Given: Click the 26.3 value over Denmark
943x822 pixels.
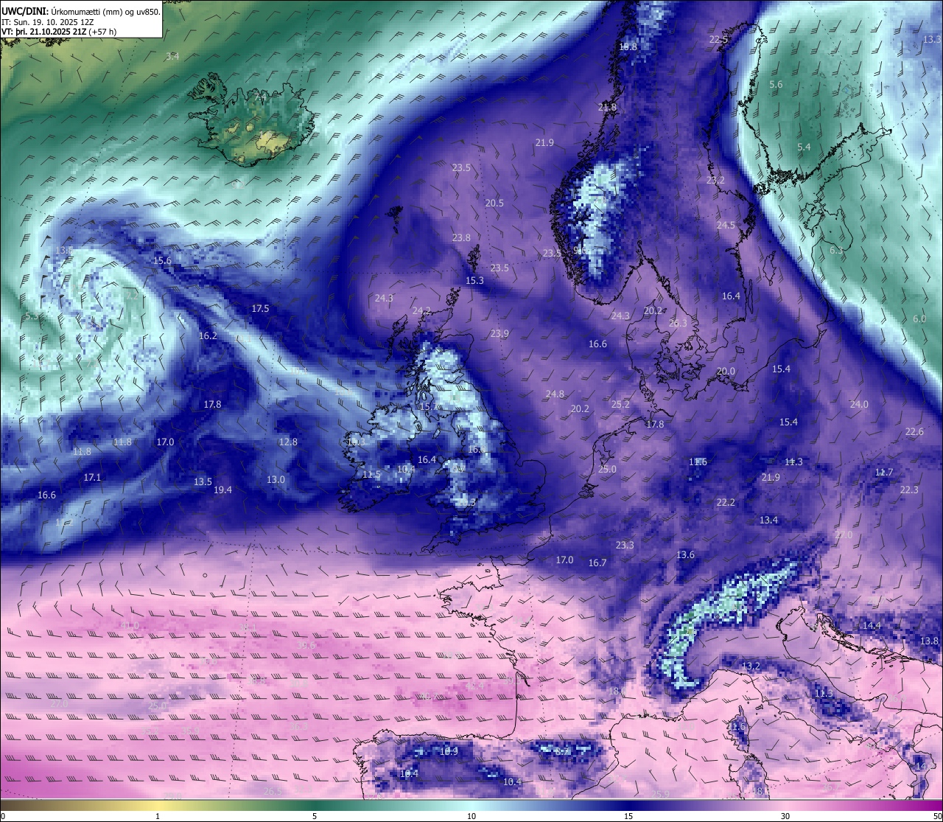Looking at the screenshot, I should [678, 323].
